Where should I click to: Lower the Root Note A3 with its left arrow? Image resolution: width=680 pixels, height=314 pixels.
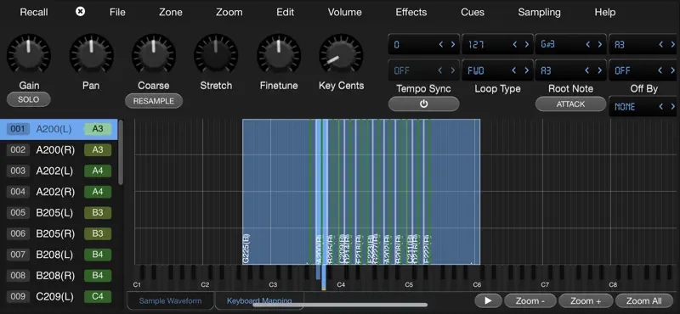[588, 70]
